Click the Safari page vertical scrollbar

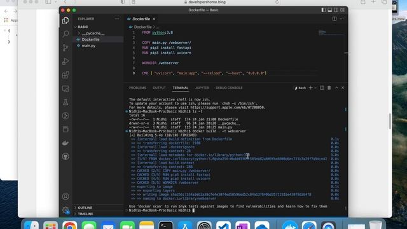point(390,121)
